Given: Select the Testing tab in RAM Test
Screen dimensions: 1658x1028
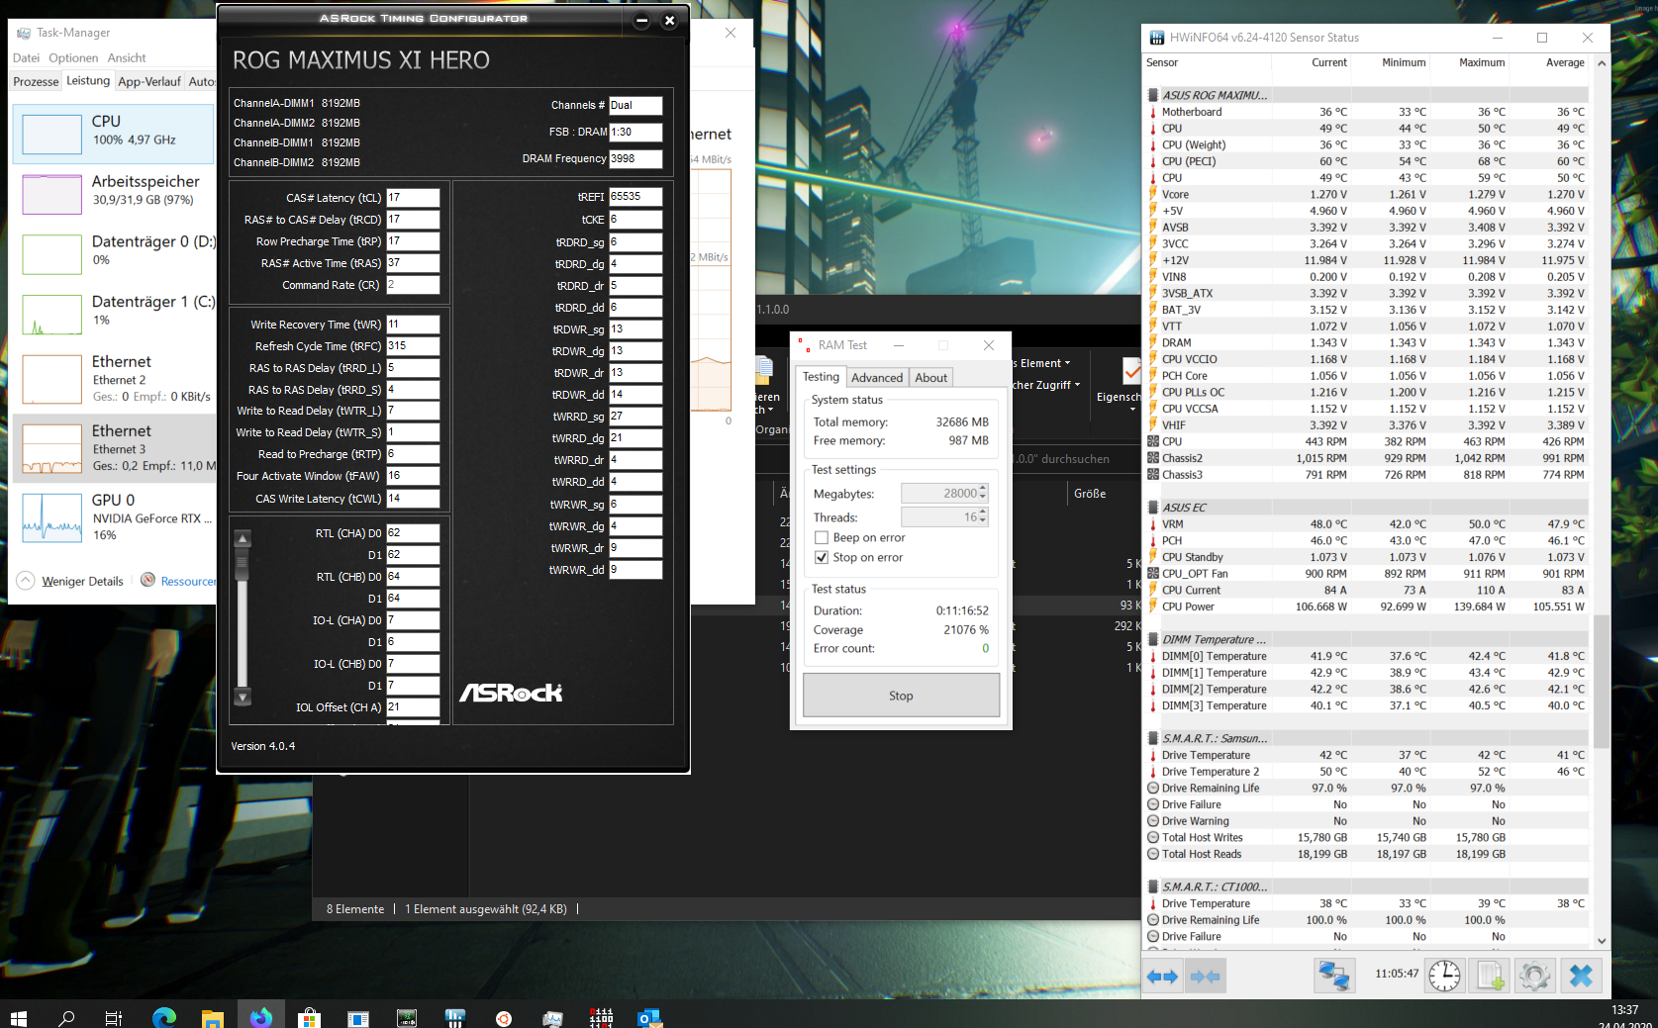Looking at the screenshot, I should [821, 377].
